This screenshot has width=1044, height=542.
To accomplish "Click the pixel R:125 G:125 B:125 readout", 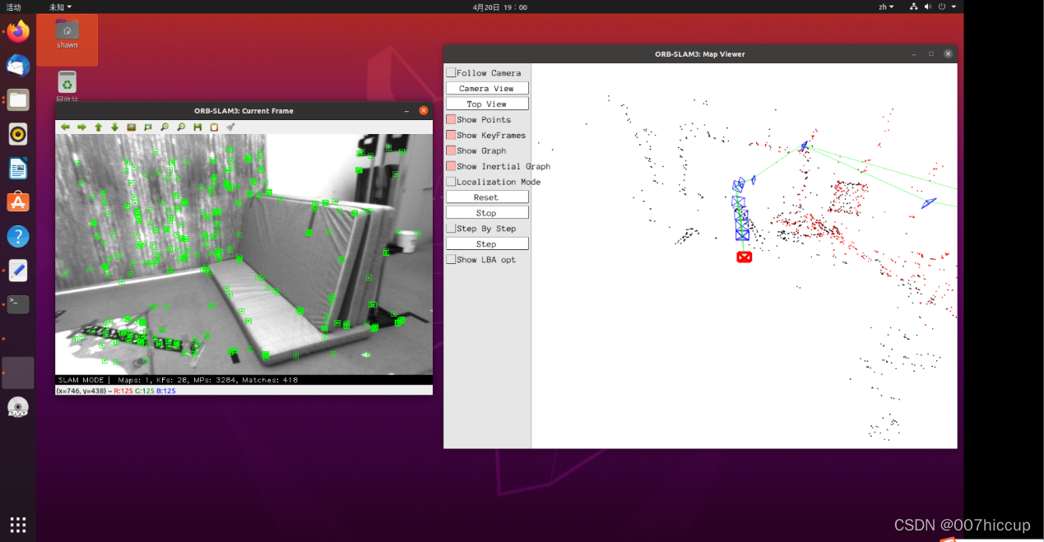I will (144, 391).
